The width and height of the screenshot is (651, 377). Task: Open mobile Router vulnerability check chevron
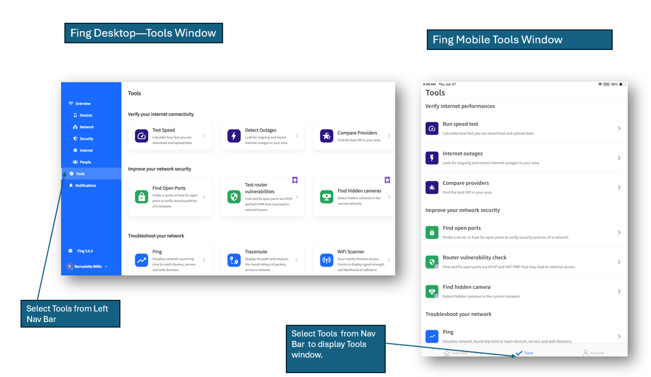pos(619,262)
